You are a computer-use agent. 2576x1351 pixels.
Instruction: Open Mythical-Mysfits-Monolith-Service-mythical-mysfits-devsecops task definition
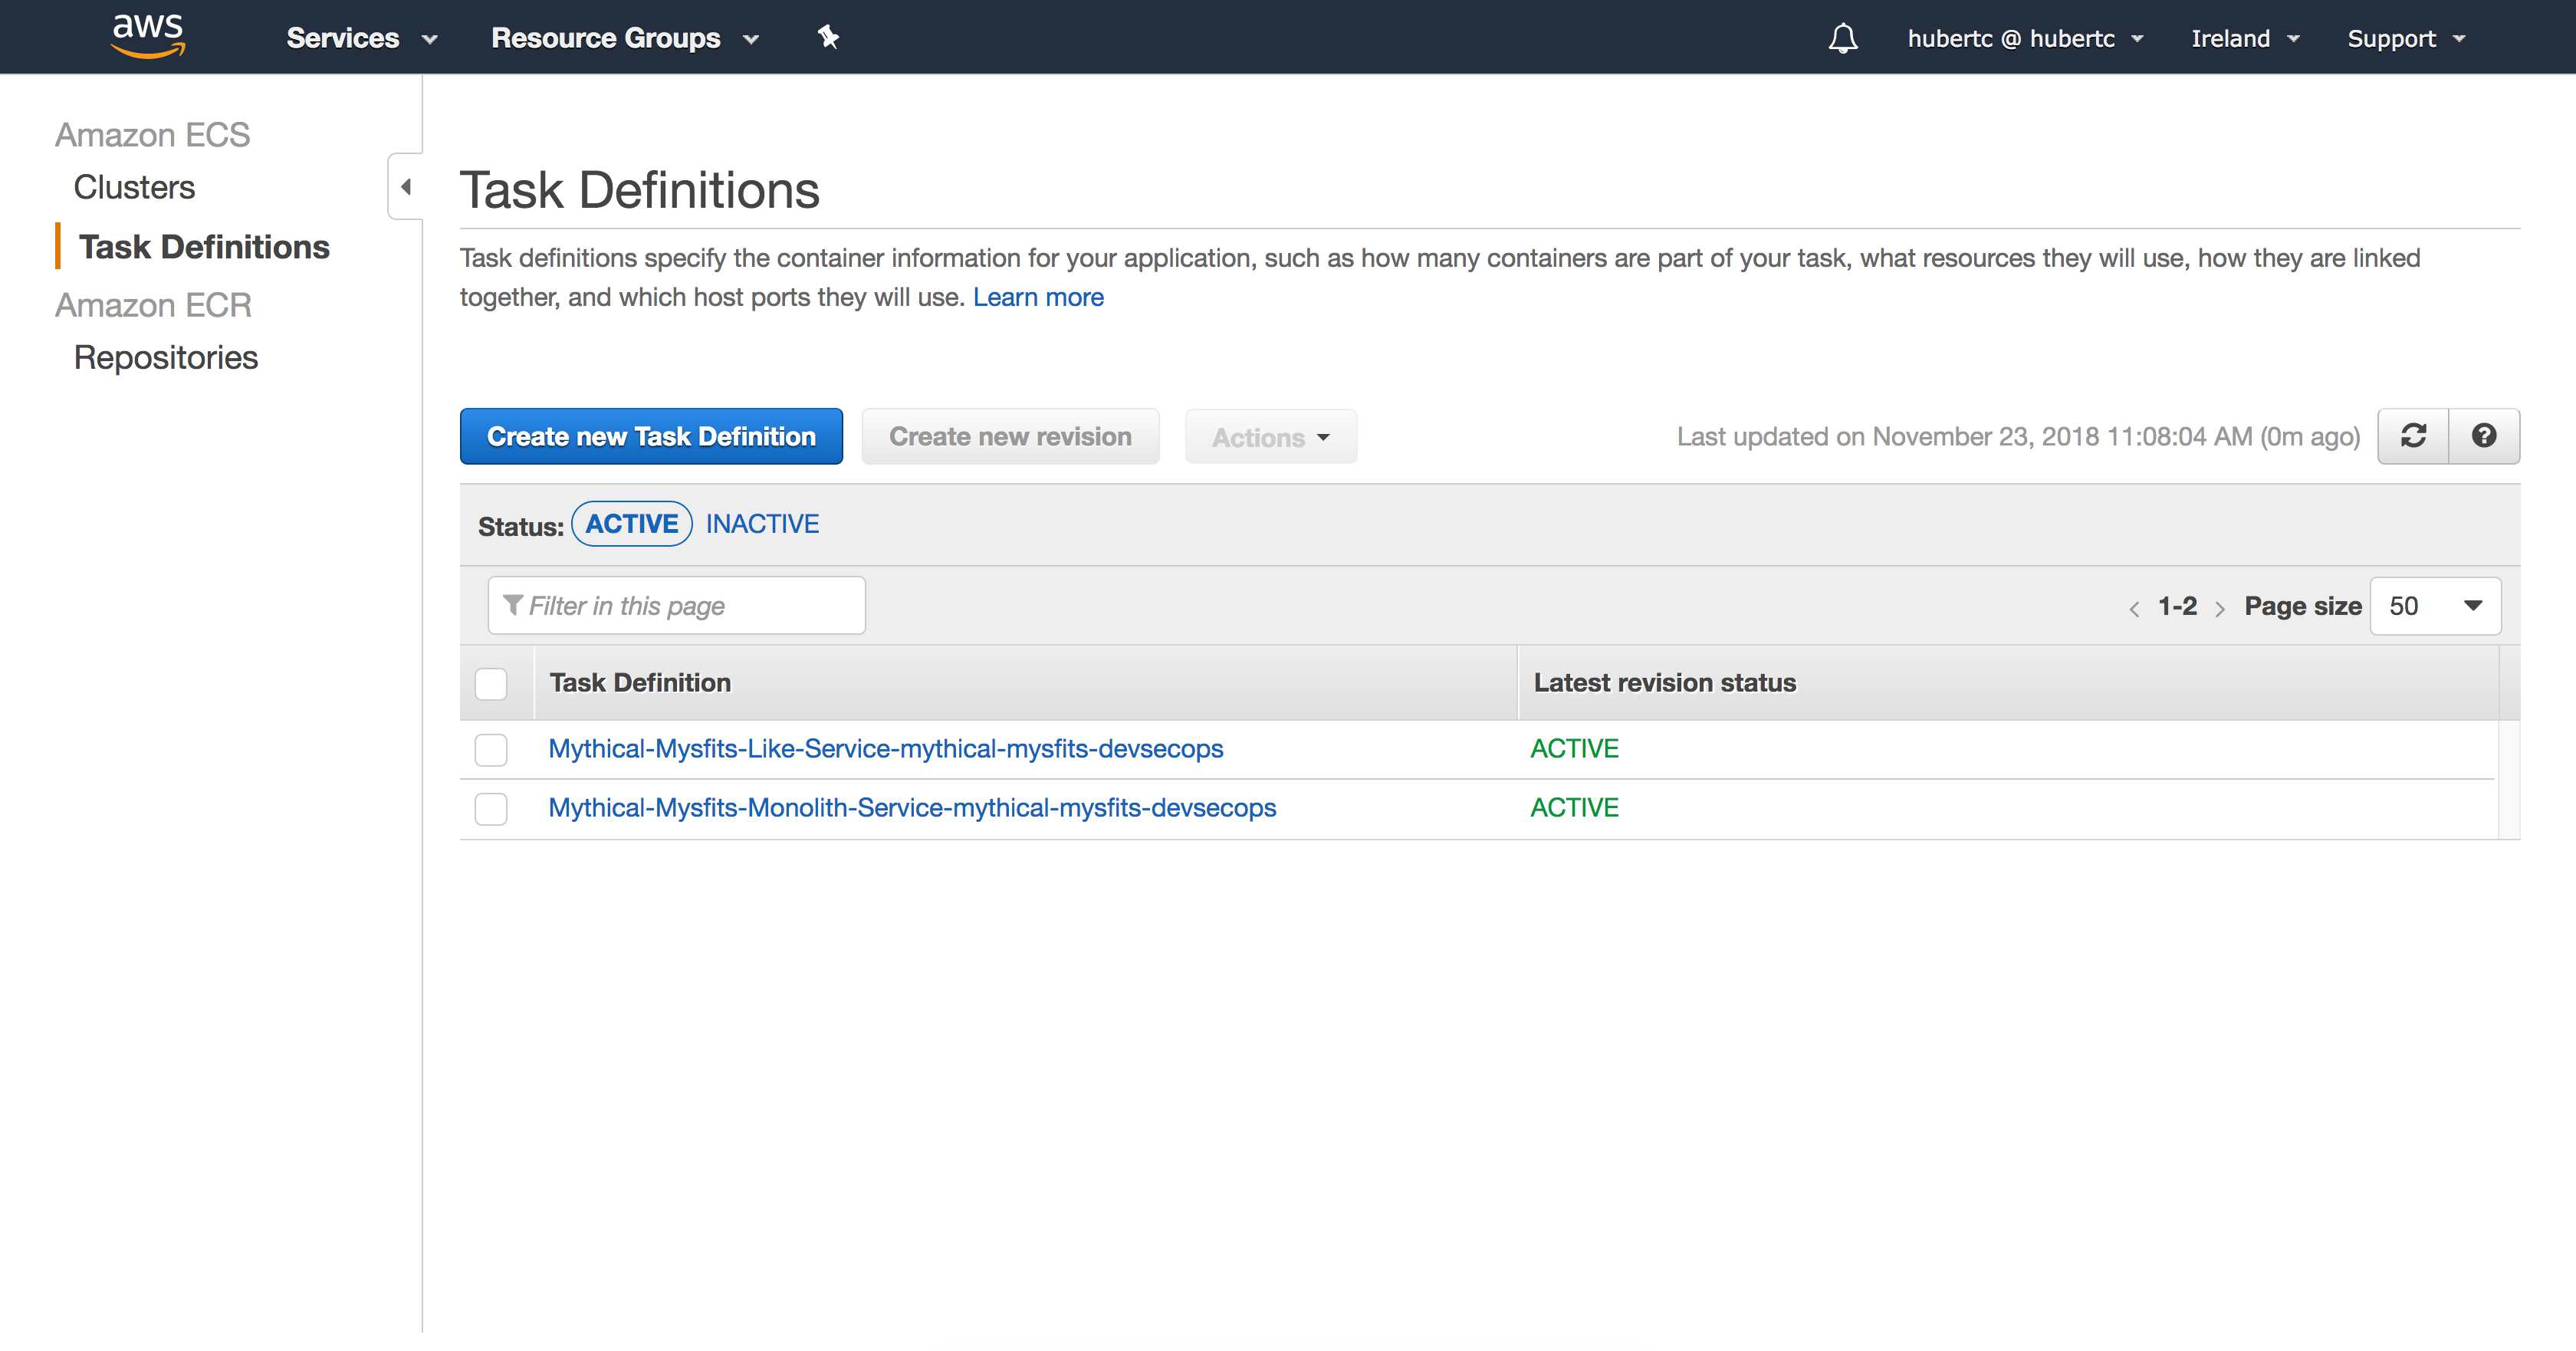tap(912, 808)
